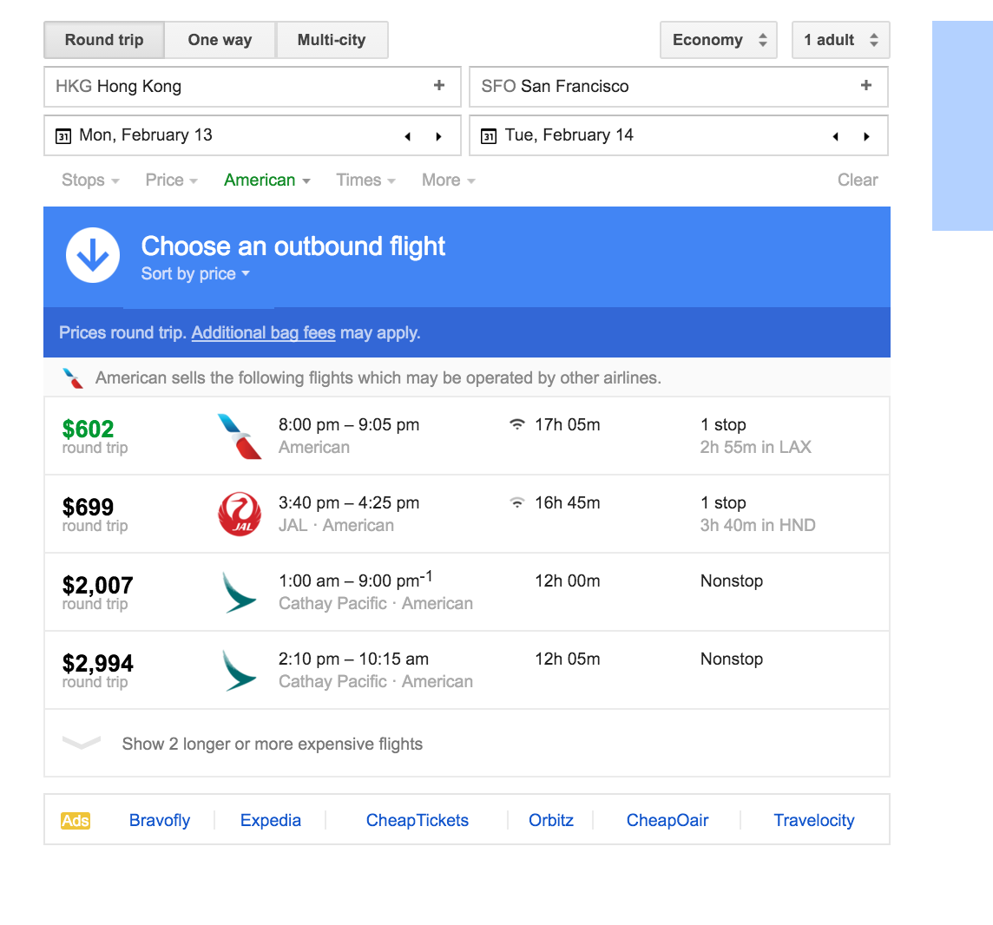This screenshot has width=993, height=925.
Task: Open the CheapTickets ad link
Action: pos(418,821)
